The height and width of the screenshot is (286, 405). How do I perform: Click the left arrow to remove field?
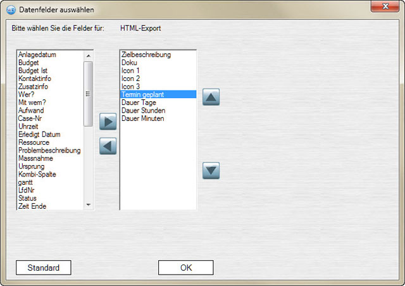(x=108, y=147)
